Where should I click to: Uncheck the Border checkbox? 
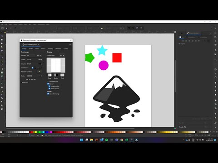point(48,84)
